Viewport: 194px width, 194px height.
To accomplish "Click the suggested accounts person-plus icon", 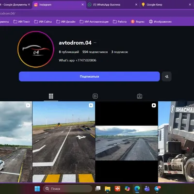I will pyautogui.click(x=167, y=77).
